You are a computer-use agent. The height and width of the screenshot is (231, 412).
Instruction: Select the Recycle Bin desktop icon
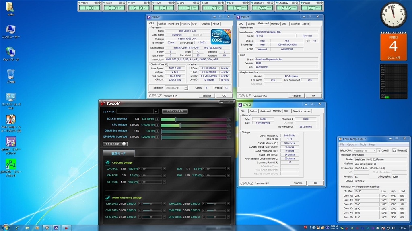pyautogui.click(x=10, y=76)
